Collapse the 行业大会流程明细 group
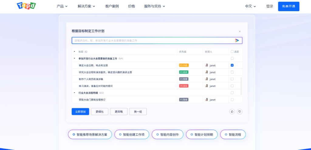This screenshot has width=311, height=150. 74,93
